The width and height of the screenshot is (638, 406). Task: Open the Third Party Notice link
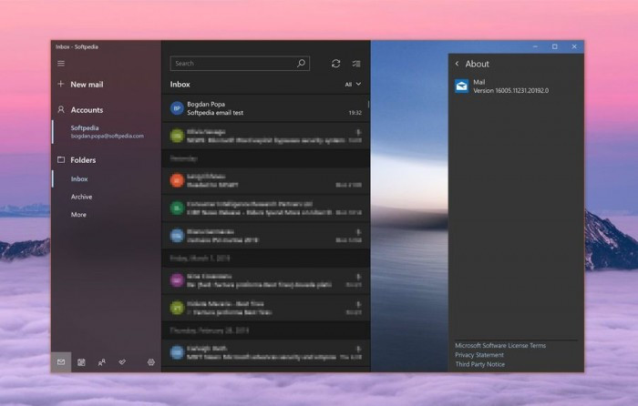click(x=480, y=364)
